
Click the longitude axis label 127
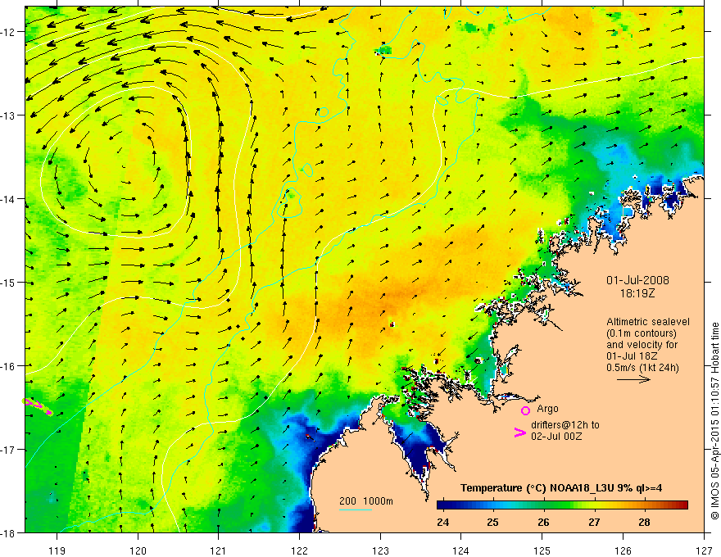(x=704, y=550)
